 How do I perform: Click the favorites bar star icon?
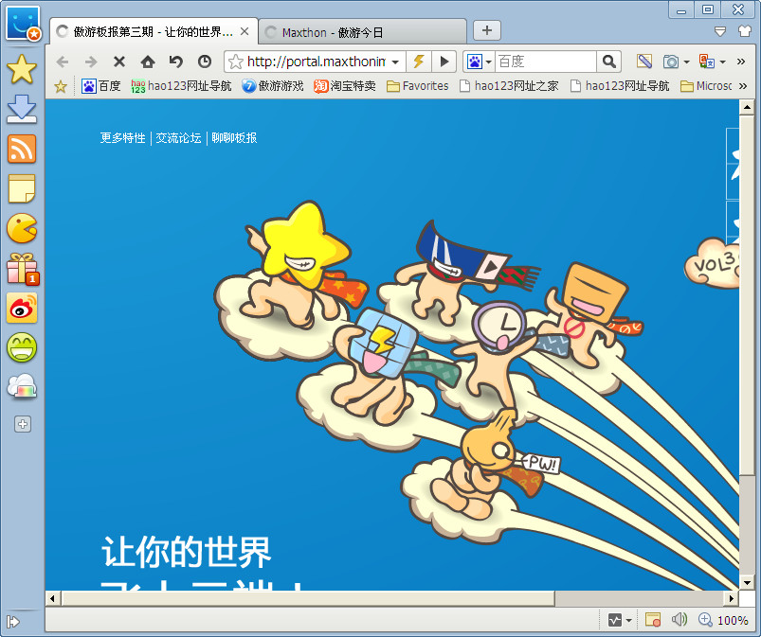click(x=61, y=86)
